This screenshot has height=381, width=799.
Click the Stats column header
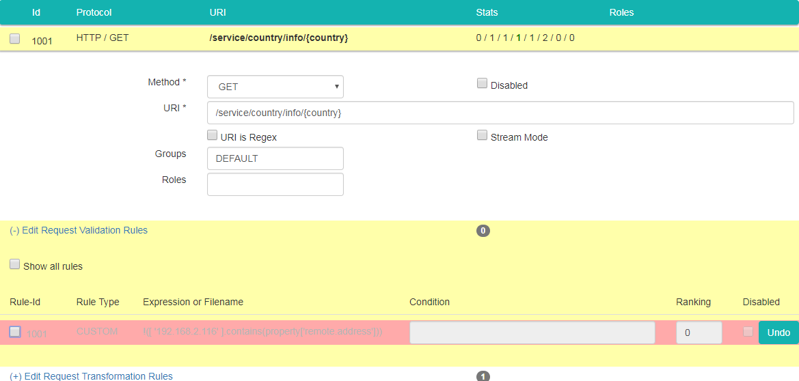coord(487,12)
